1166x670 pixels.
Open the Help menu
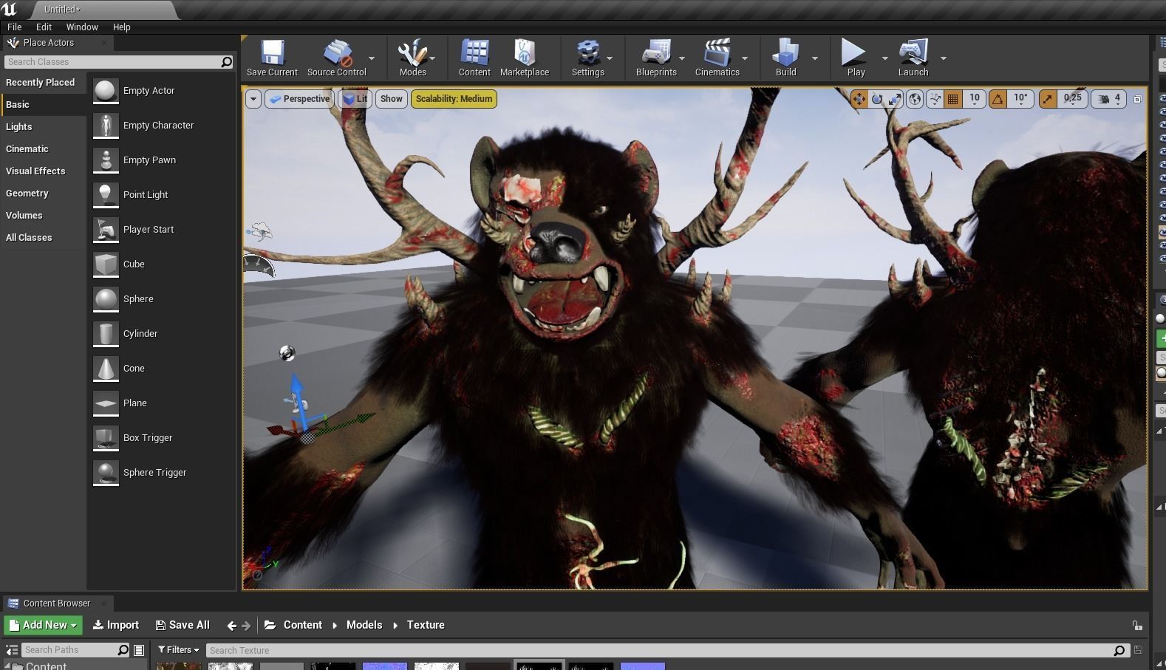click(x=121, y=27)
